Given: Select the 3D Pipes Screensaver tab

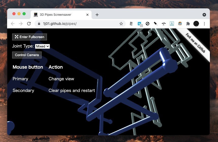Looking at the screenshot, I should tap(61, 15).
